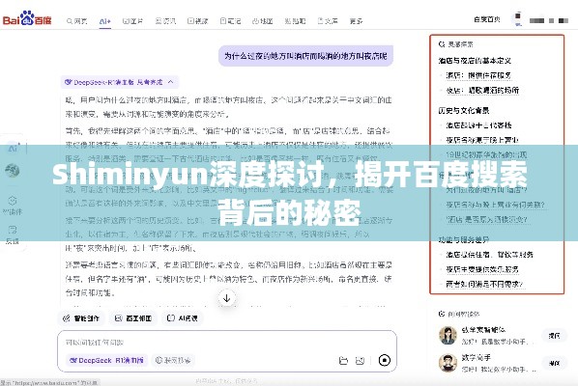This screenshot has height=386, width=578.
Task: Stop generation with the round stop button
Action: (x=385, y=360)
